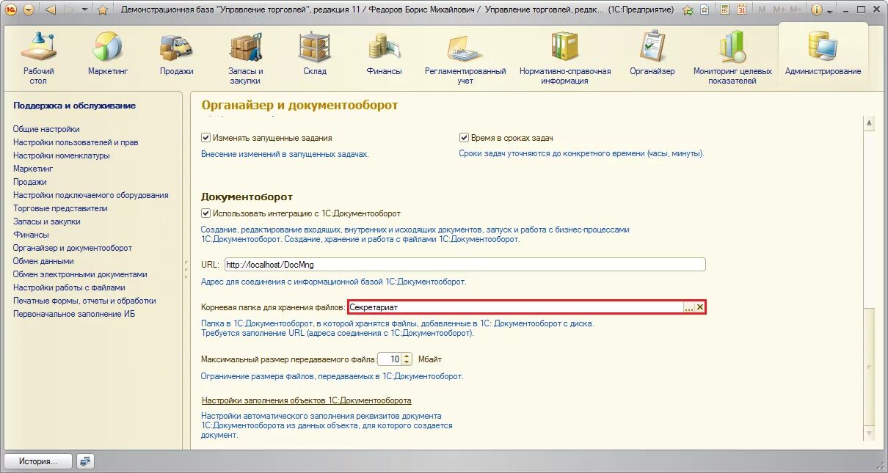Open Торговые представители in sidebar
The height and width of the screenshot is (473, 888).
(60, 208)
